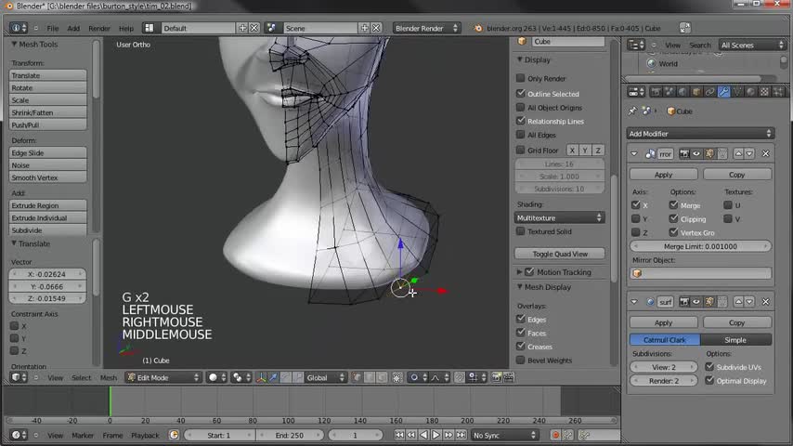Open the World properties globe tab

coord(682,92)
